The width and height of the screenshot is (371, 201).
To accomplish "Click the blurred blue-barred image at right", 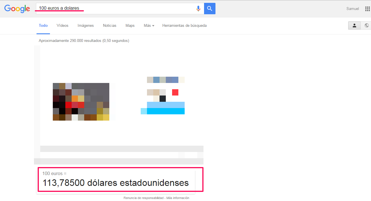I will [x=163, y=96].
